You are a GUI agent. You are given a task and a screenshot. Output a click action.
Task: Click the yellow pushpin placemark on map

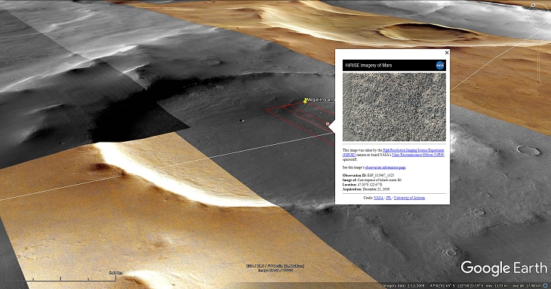pos(306,101)
